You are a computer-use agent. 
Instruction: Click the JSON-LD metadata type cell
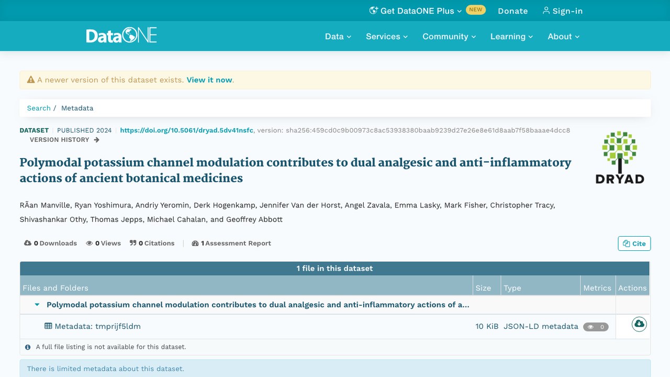(x=541, y=326)
